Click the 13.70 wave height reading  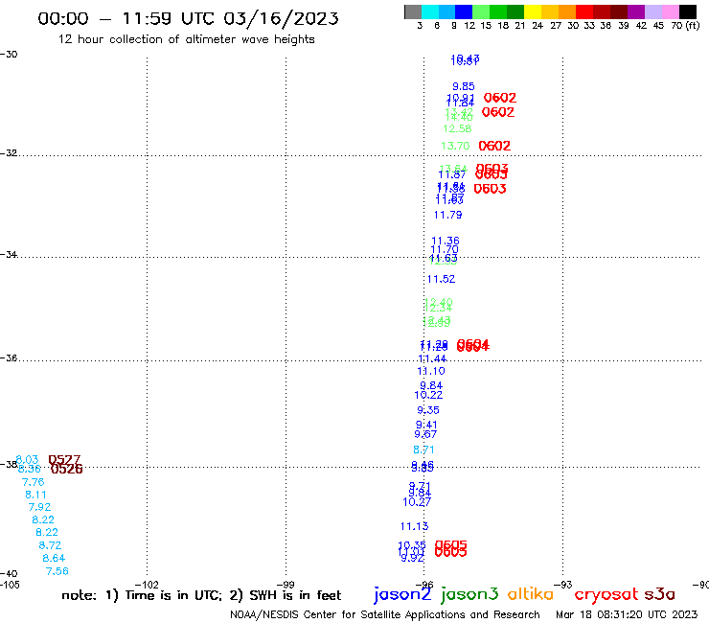(455, 146)
